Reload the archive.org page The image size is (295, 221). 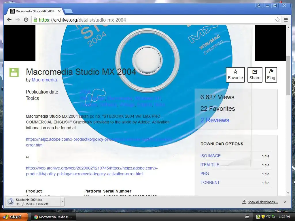click(26, 20)
